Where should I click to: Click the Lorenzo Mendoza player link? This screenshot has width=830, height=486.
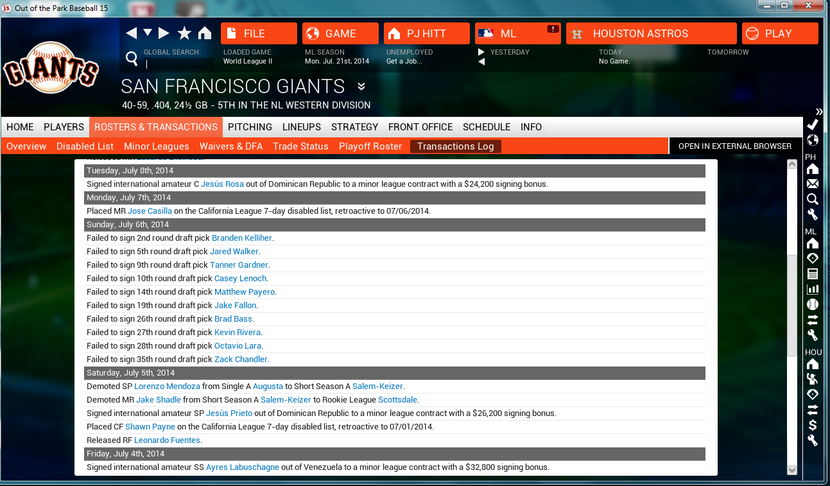tap(167, 386)
